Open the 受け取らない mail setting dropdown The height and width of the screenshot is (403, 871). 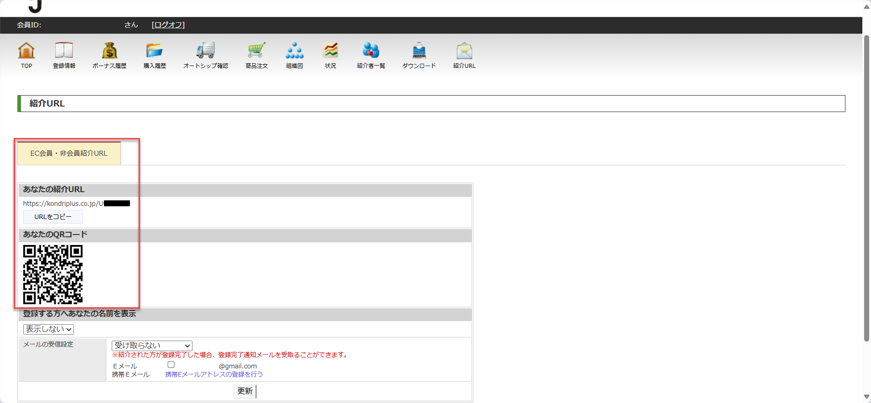click(152, 346)
